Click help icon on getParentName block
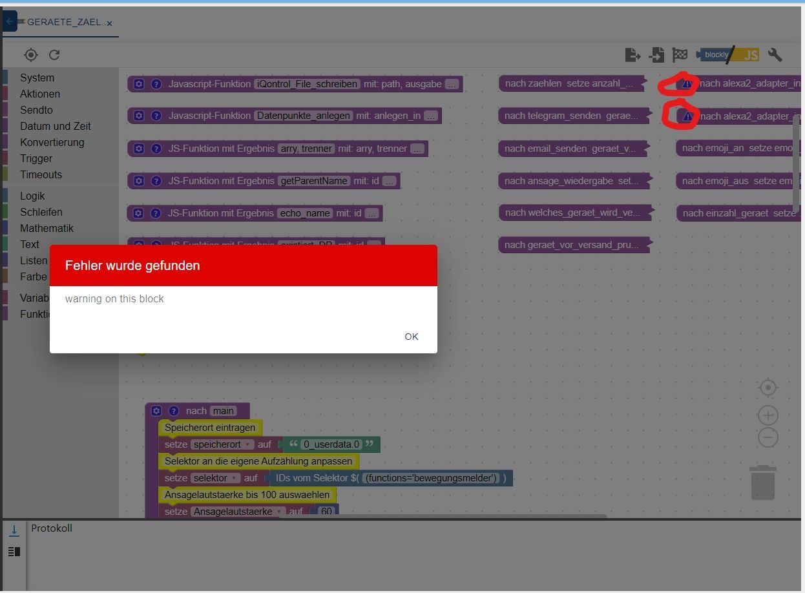Image resolution: width=805 pixels, height=593 pixels. (x=156, y=181)
